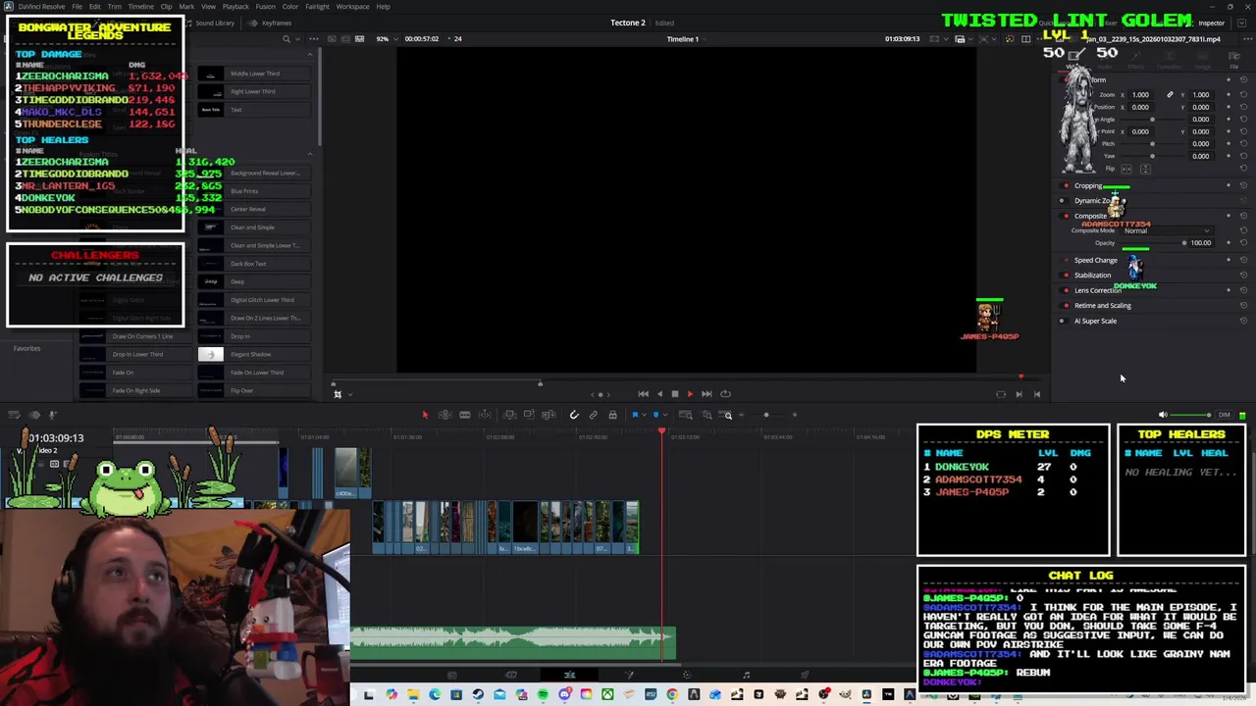
Task: Click the Zoom link chain icon
Action: coord(1170,94)
